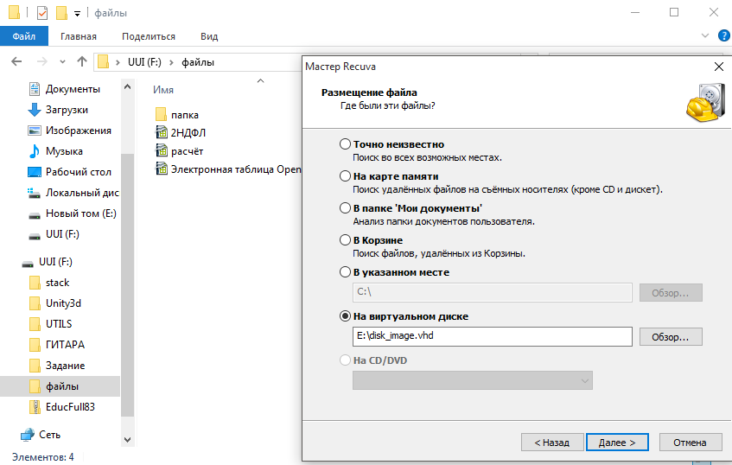Choose 'На карте памяти' option
The height and width of the screenshot is (465, 732).
coord(346,175)
